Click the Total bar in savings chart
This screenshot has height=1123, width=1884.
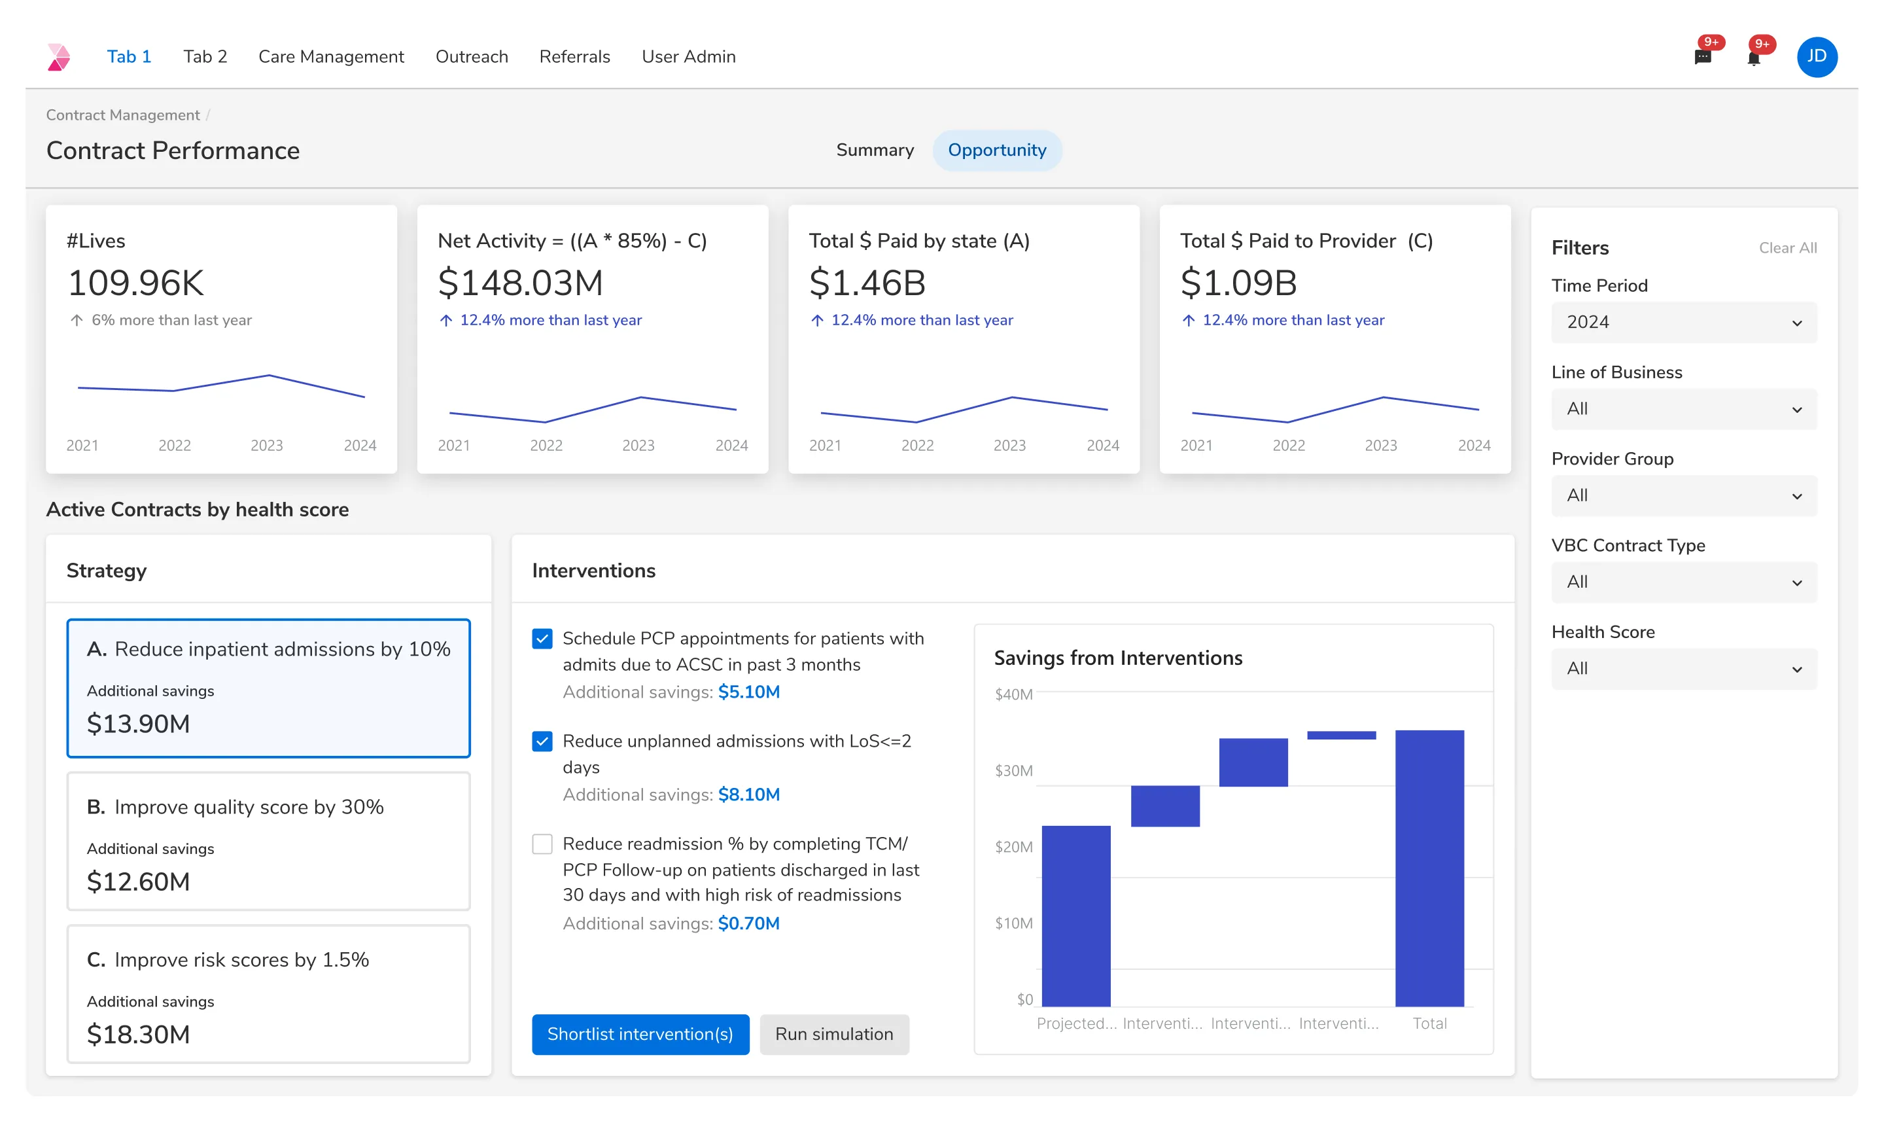point(1429,868)
